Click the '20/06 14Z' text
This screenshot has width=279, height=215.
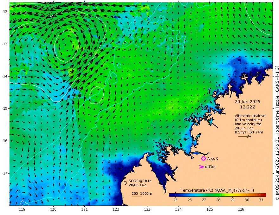(x=138, y=185)
